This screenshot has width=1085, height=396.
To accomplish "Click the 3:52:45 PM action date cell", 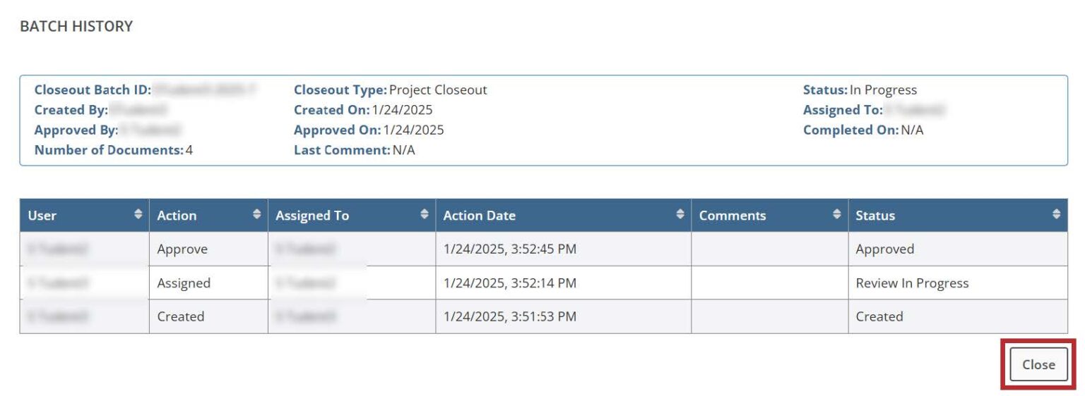I will point(509,249).
